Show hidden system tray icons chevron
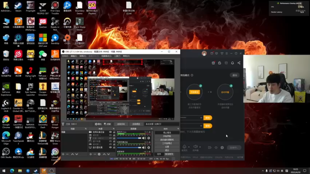310x174 pixels. [263, 171]
